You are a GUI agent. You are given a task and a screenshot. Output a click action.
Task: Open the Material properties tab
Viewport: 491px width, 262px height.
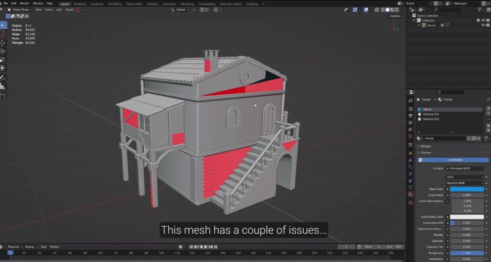coord(411,195)
